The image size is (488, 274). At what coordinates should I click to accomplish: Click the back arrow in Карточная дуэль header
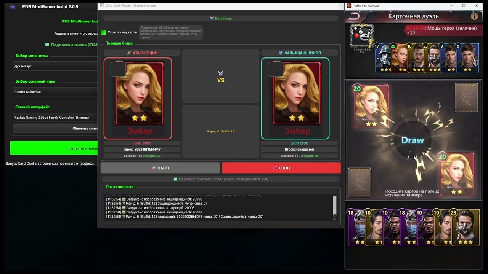coord(354,16)
